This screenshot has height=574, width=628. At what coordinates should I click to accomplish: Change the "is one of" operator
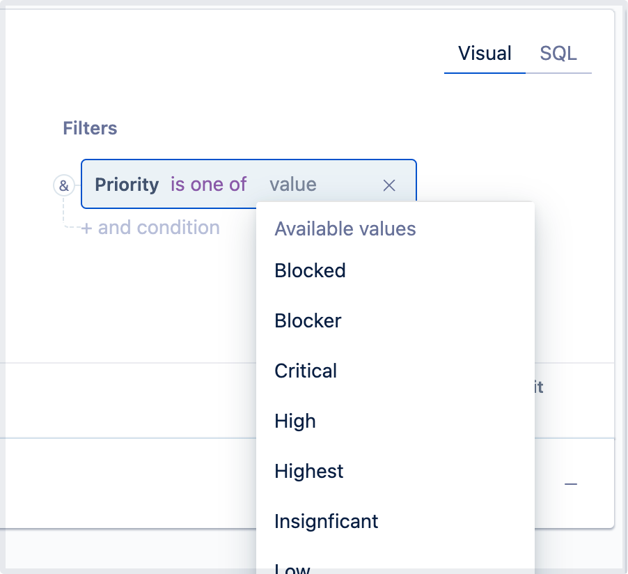tap(209, 185)
